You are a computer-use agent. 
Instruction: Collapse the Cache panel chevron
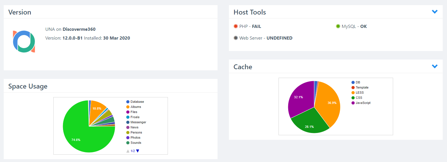point(435,66)
